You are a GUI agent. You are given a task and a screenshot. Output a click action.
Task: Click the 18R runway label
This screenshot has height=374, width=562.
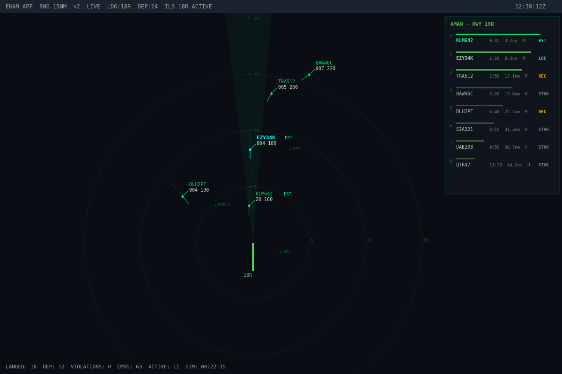click(248, 275)
